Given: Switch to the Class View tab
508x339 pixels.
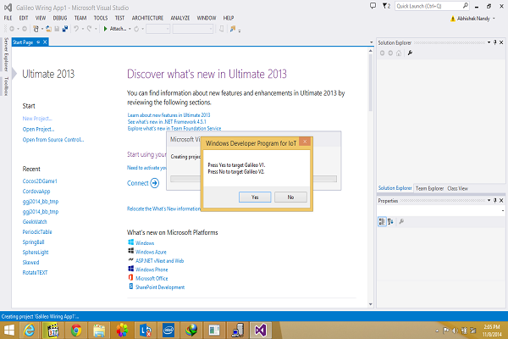Looking at the screenshot, I should tap(457, 188).
